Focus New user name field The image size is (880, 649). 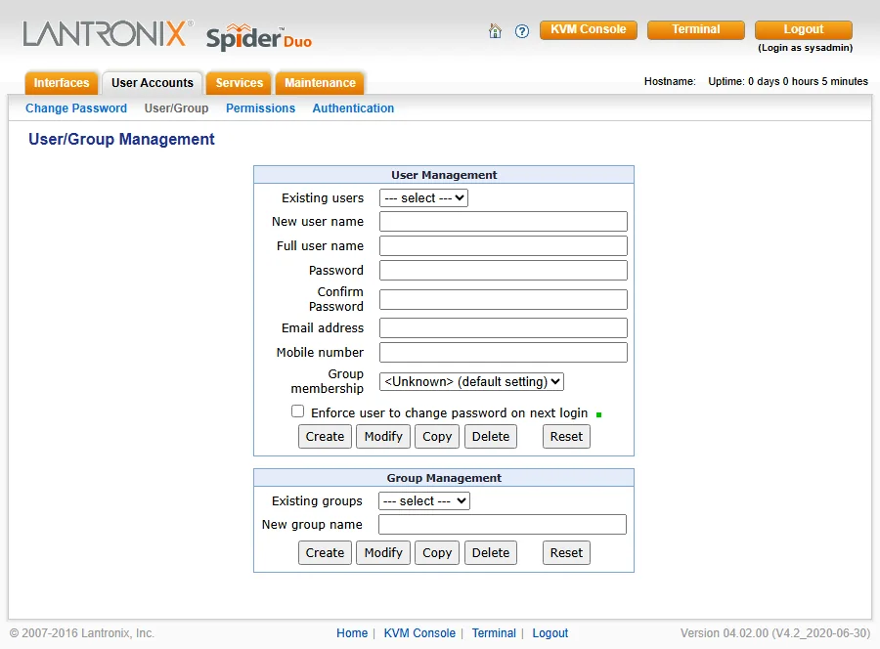tap(504, 222)
